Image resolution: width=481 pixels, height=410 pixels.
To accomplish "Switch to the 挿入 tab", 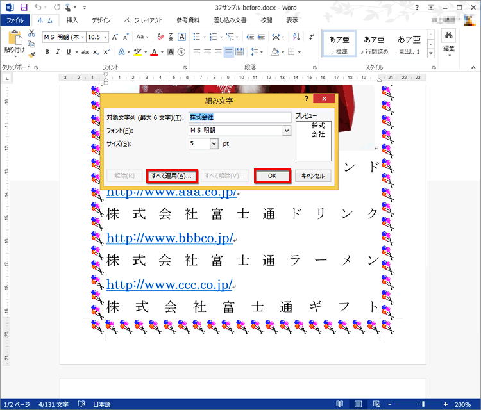I will [x=72, y=20].
